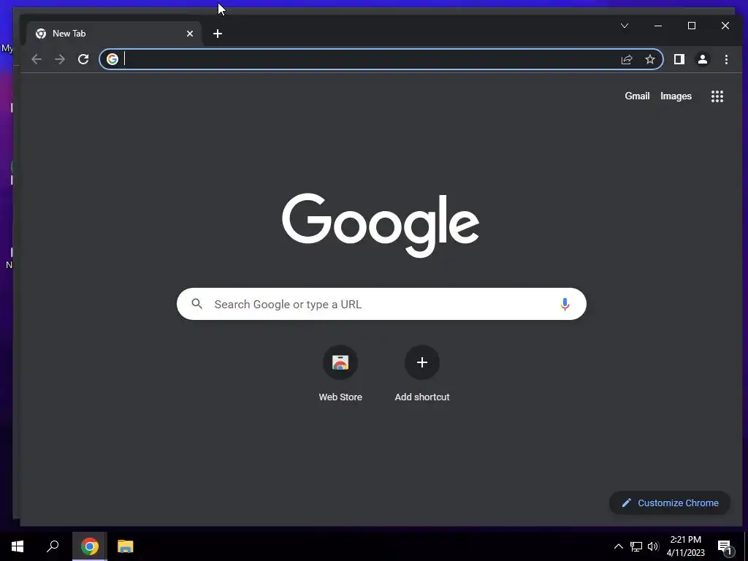Image resolution: width=748 pixels, height=561 pixels.
Task: Click the forward navigation arrow
Action: click(x=60, y=59)
